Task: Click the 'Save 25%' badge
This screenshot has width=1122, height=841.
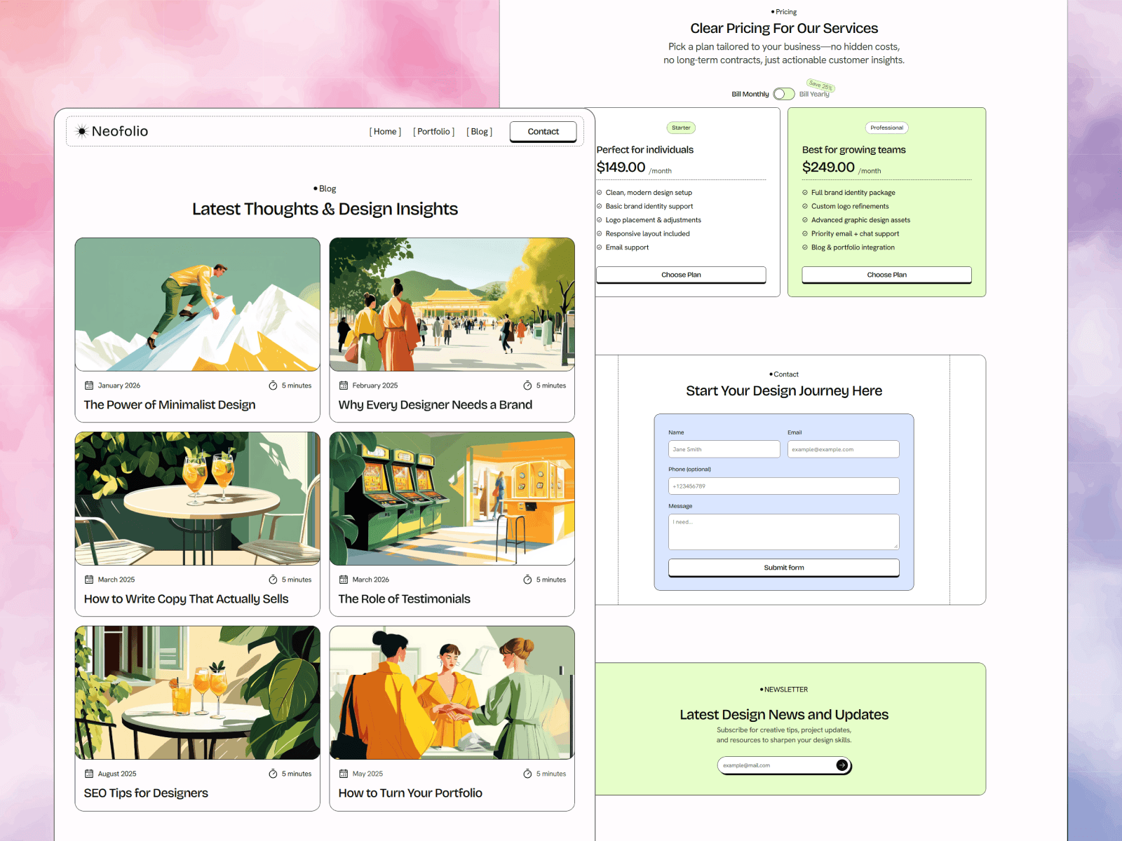Action: (820, 85)
